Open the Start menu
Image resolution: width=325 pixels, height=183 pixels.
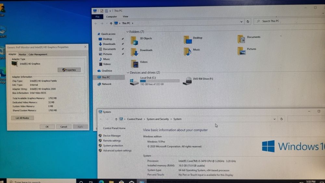[x=2, y=182]
